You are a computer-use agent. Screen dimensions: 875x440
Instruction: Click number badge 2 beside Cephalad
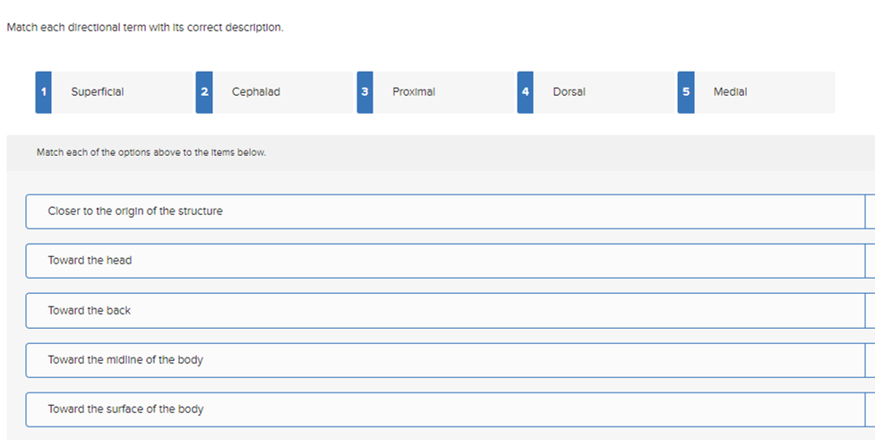204,92
